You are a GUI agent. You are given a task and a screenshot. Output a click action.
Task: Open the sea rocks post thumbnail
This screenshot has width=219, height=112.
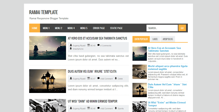tap(47, 48)
